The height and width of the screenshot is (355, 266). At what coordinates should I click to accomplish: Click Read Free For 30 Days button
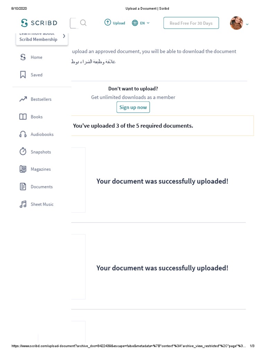pyautogui.click(x=191, y=23)
